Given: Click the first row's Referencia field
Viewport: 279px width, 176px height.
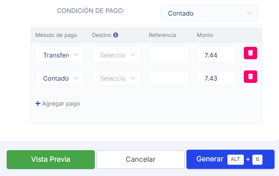Looking at the screenshot, I should pos(169,55).
